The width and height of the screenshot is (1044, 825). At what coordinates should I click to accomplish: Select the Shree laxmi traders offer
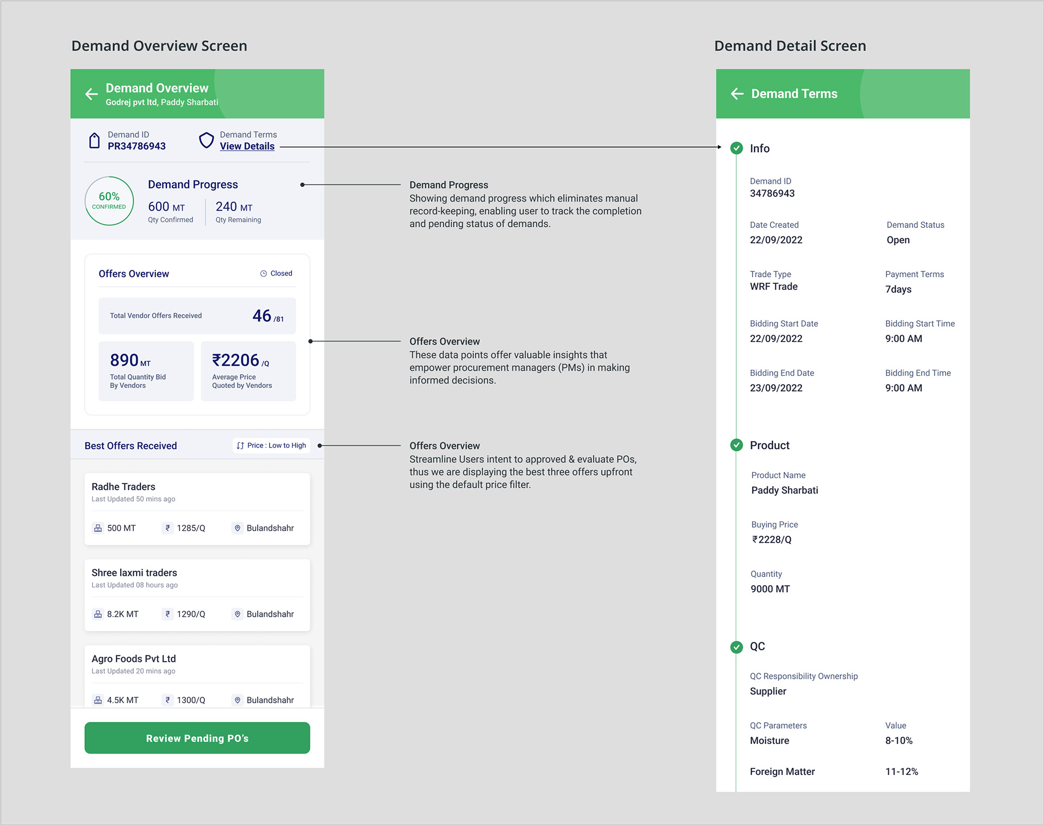click(197, 595)
